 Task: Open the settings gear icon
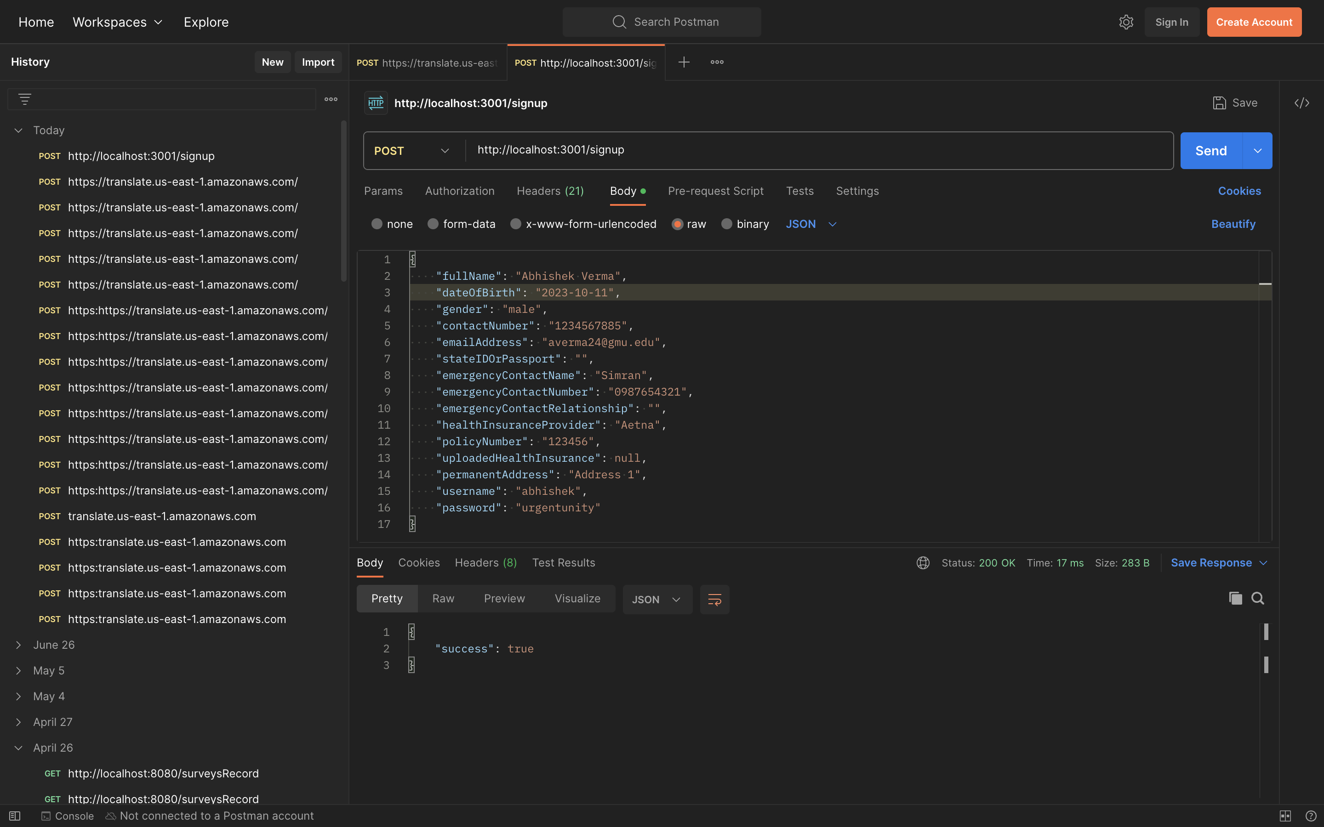[1126, 22]
